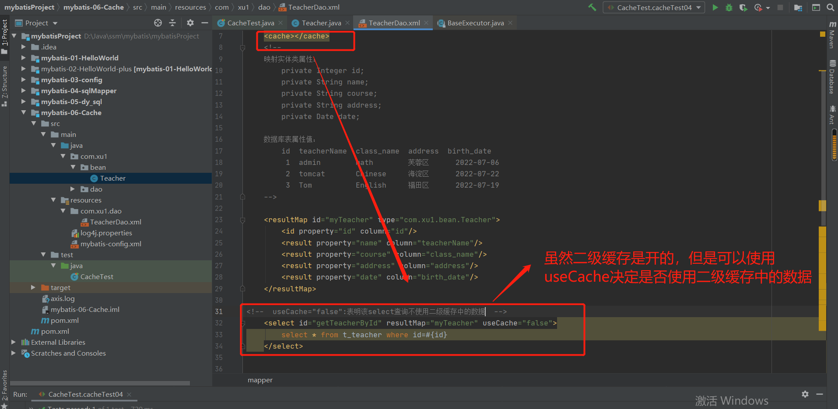Viewport: 838px width, 409px height.
Task: Select mybatis-config.xml in project tree
Action: pos(106,244)
